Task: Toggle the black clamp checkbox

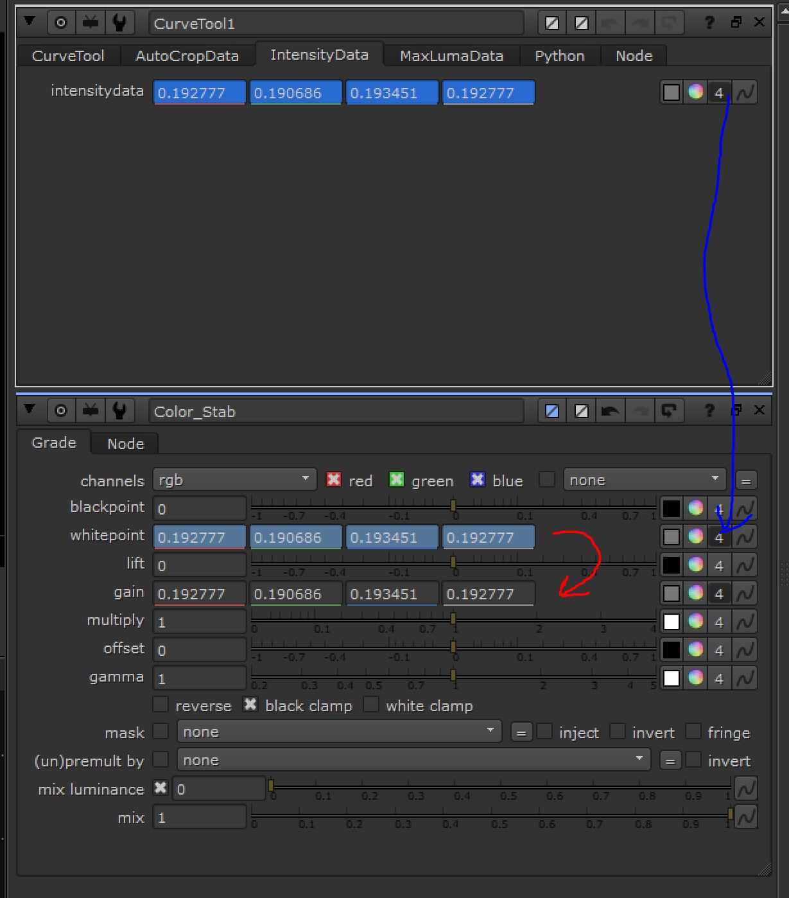Action: (250, 705)
